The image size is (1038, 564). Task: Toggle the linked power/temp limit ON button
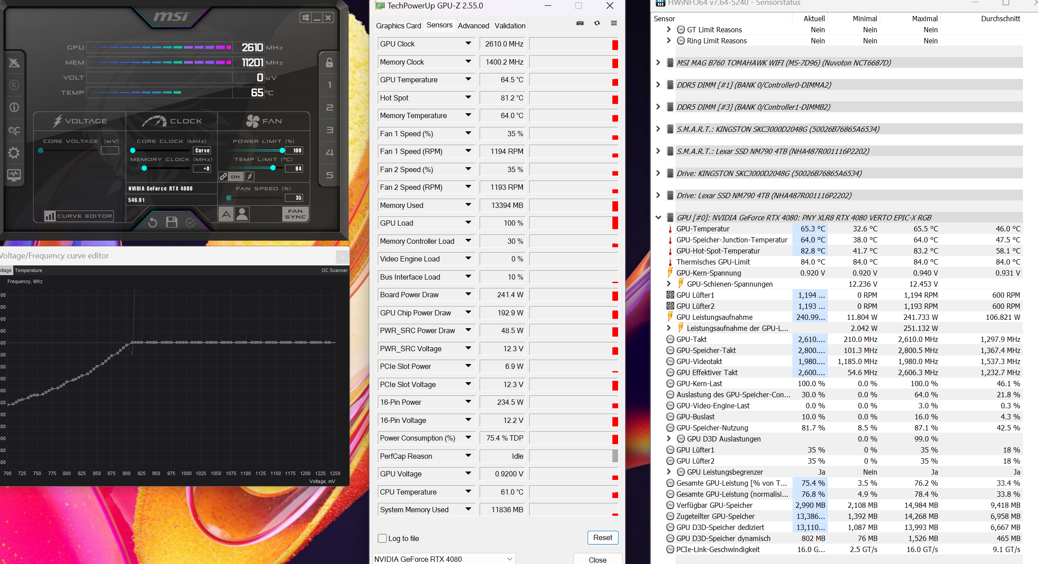(236, 176)
